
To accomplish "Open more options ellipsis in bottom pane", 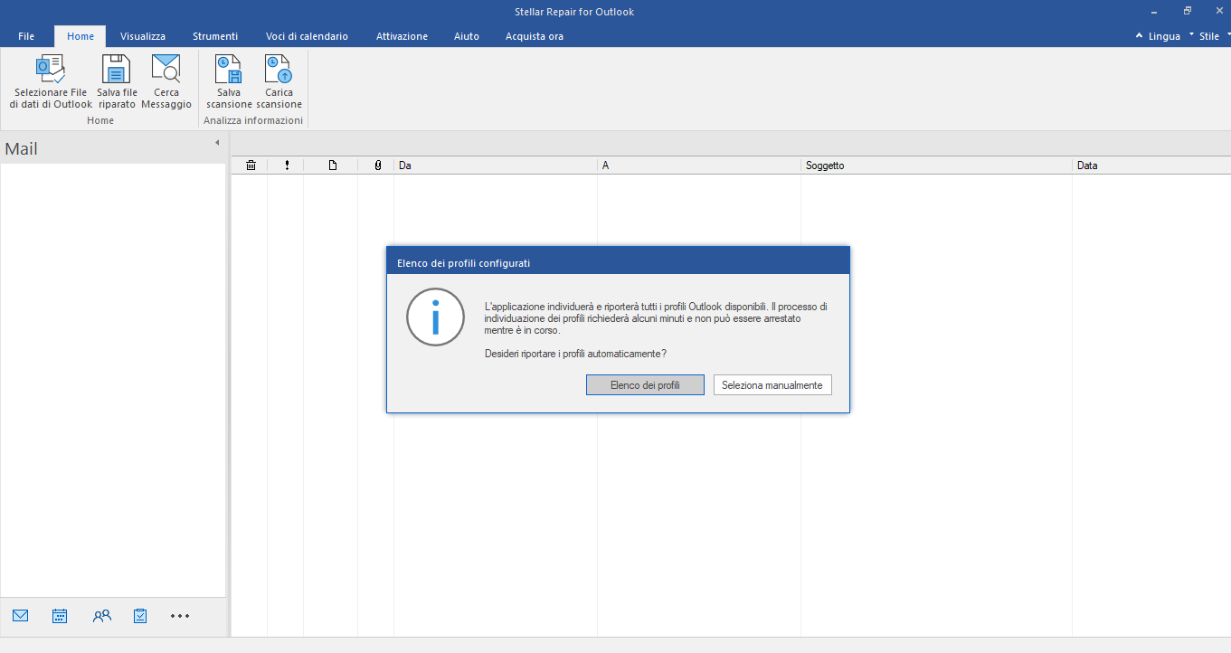I will [x=180, y=616].
